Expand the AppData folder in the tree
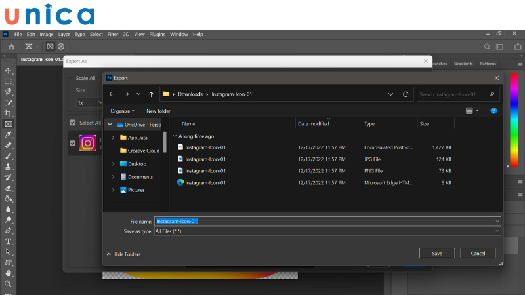525x295 pixels. 114,138
